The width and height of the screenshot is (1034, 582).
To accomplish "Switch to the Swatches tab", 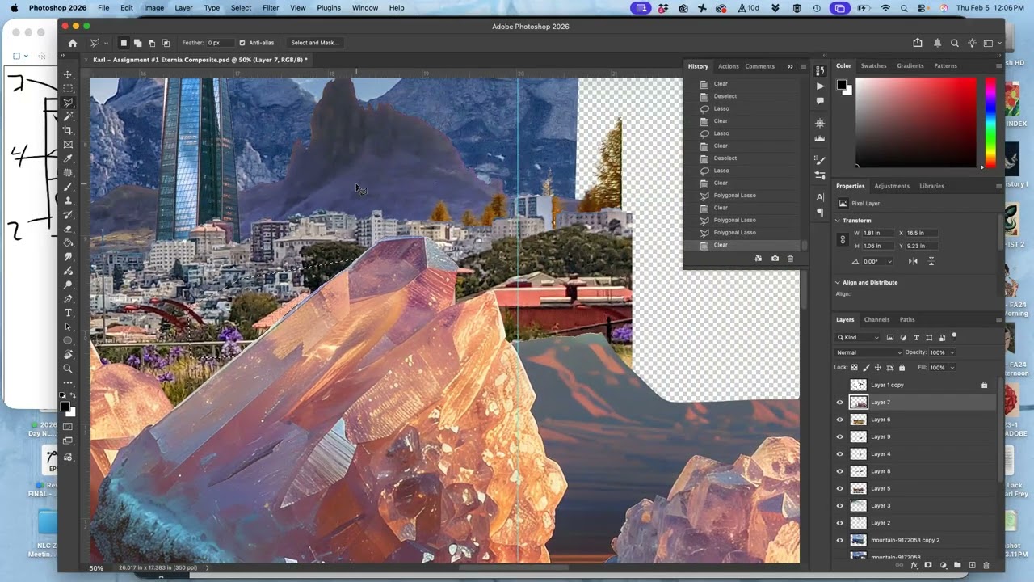I will (x=873, y=66).
